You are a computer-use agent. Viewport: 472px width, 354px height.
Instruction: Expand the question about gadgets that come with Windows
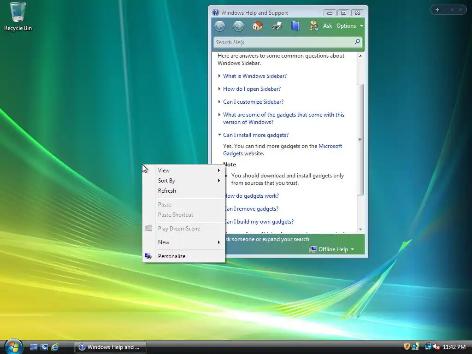[x=283, y=118]
